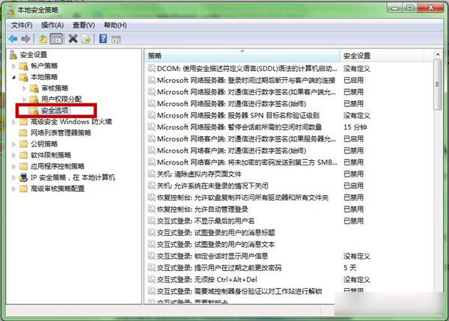This screenshot has width=449, height=321.
Task: Expand the 审核策略 tree node
Action: [25, 88]
